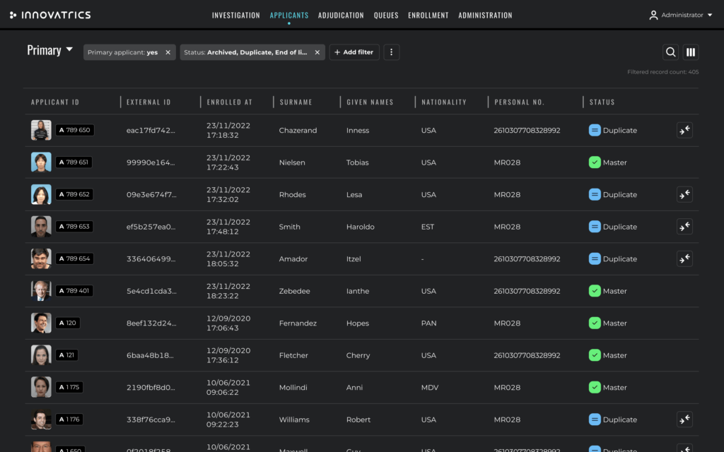Sort by Status column header
Viewport: 724px width, 452px height.
pos(602,102)
